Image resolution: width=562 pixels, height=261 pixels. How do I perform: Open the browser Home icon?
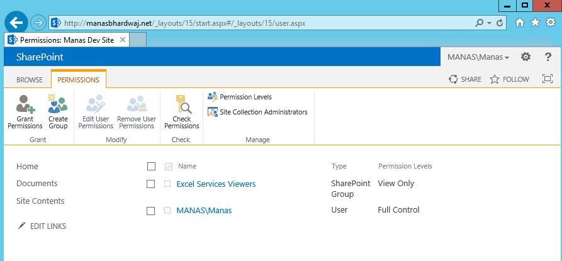tap(520, 23)
